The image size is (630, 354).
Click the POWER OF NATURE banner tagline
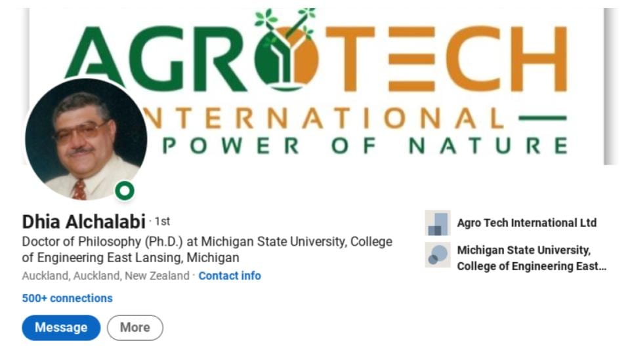(366, 146)
